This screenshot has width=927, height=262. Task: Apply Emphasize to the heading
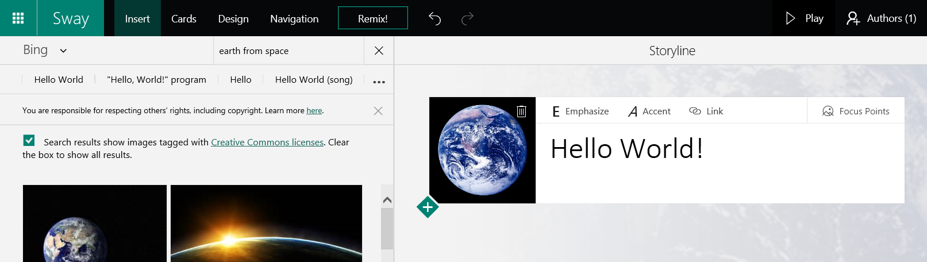(x=580, y=111)
